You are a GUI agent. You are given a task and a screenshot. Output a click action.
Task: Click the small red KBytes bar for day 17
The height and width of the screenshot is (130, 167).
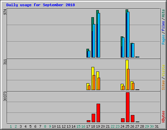89,121
